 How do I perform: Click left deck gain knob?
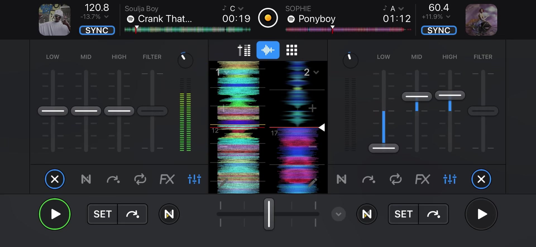185,60
